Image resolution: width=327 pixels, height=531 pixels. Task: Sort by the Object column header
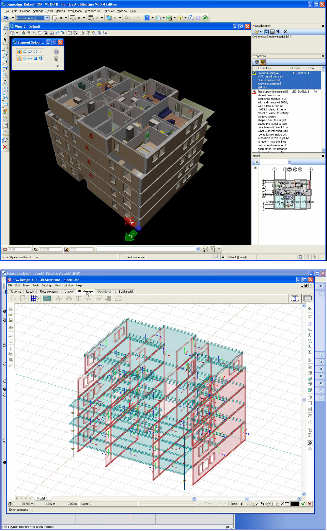coord(299,68)
